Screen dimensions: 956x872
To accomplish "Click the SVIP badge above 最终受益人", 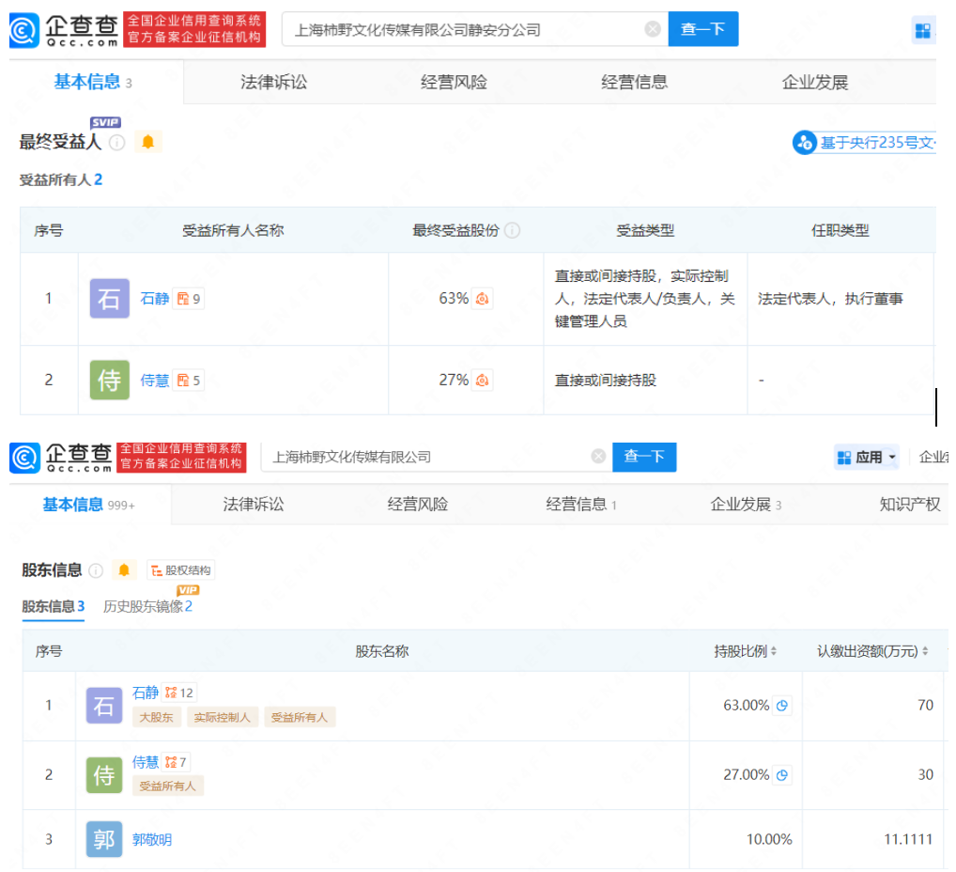I will click(x=106, y=122).
